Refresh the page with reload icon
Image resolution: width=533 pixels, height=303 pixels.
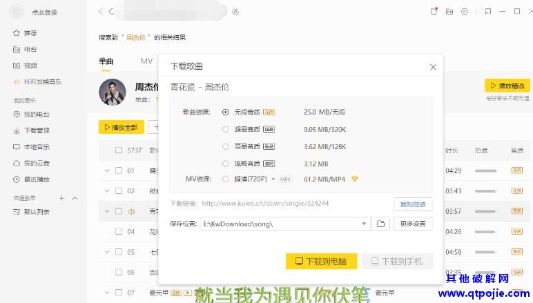111,12
